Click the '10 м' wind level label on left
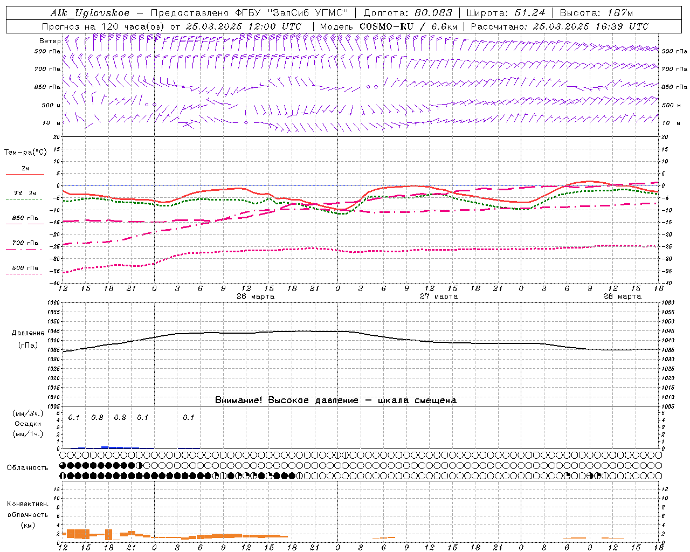The height and width of the screenshot is (552, 690). coord(52,123)
